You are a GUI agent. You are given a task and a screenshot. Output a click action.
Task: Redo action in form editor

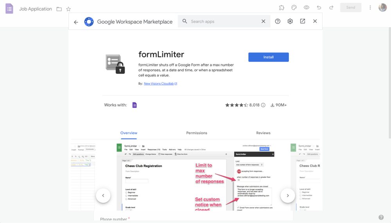(x=331, y=8)
